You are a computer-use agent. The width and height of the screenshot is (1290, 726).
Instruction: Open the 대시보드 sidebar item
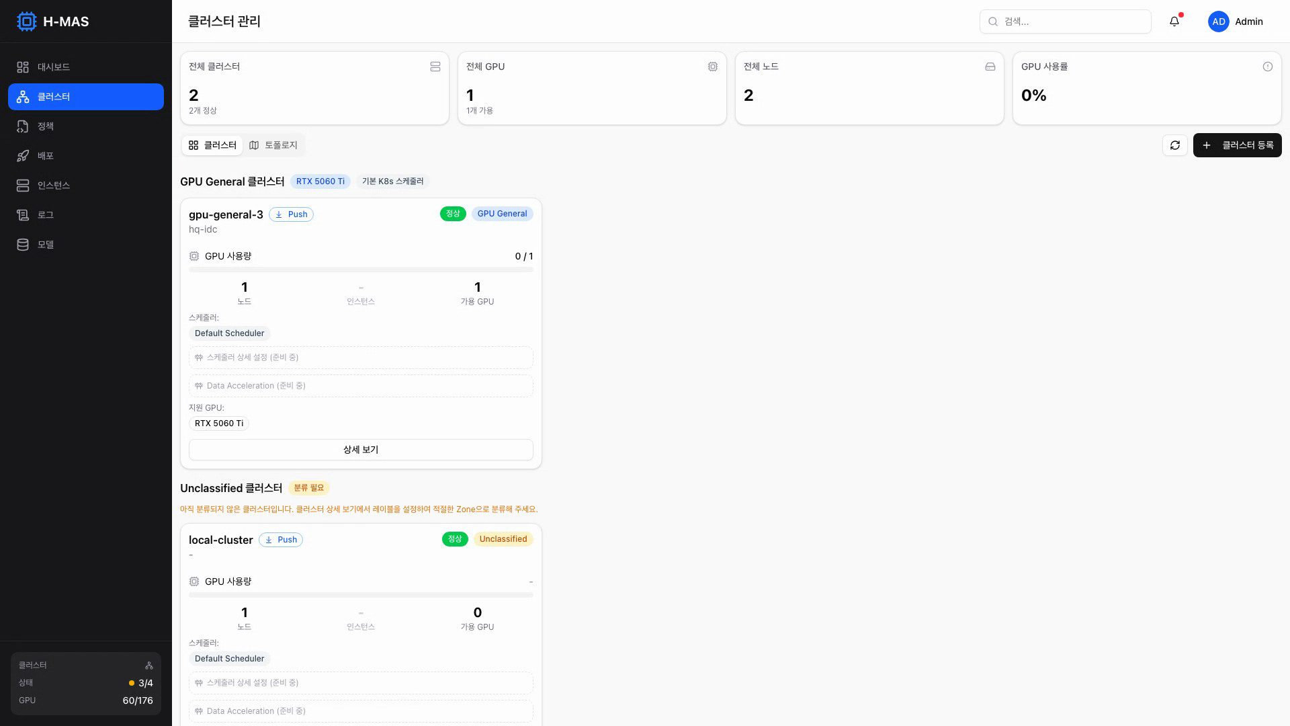(x=54, y=67)
